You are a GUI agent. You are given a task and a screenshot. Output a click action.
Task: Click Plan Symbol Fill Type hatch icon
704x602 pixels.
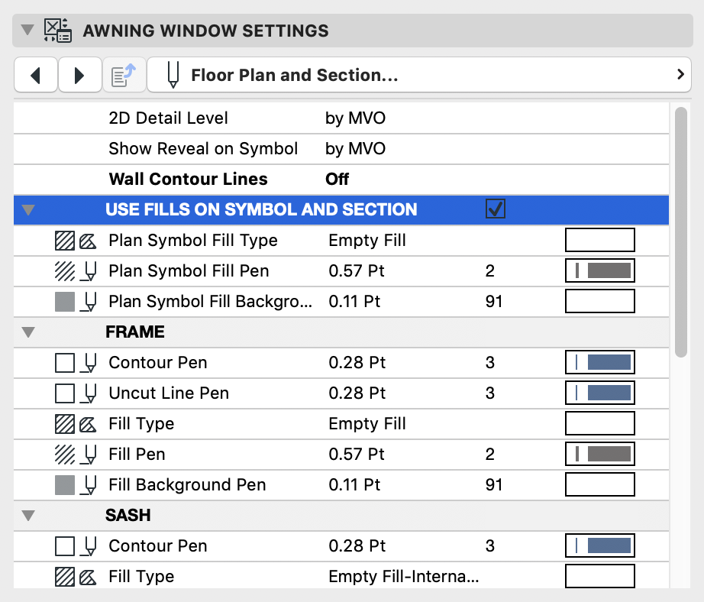tap(66, 241)
